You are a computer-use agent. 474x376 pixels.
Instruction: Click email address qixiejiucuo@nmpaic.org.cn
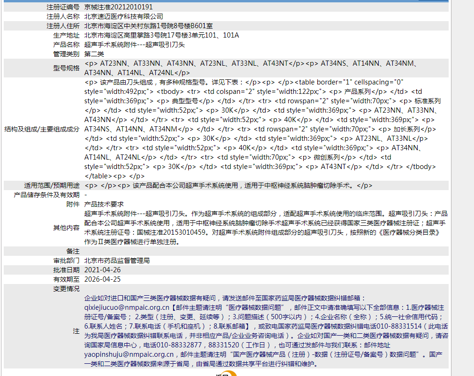tap(127, 307)
